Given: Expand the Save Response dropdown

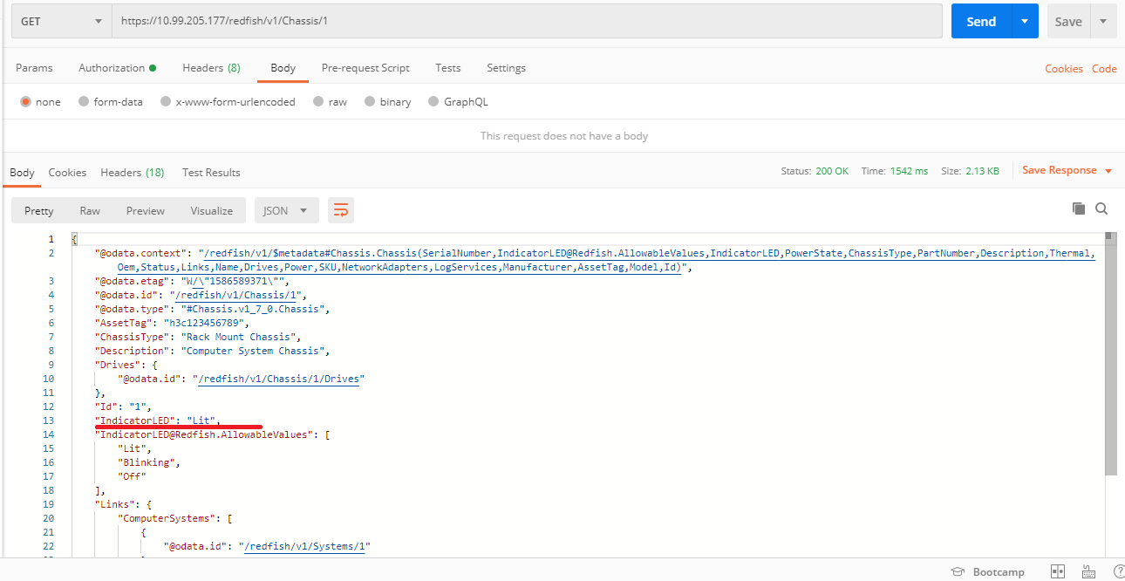Looking at the screenshot, I should [x=1108, y=171].
